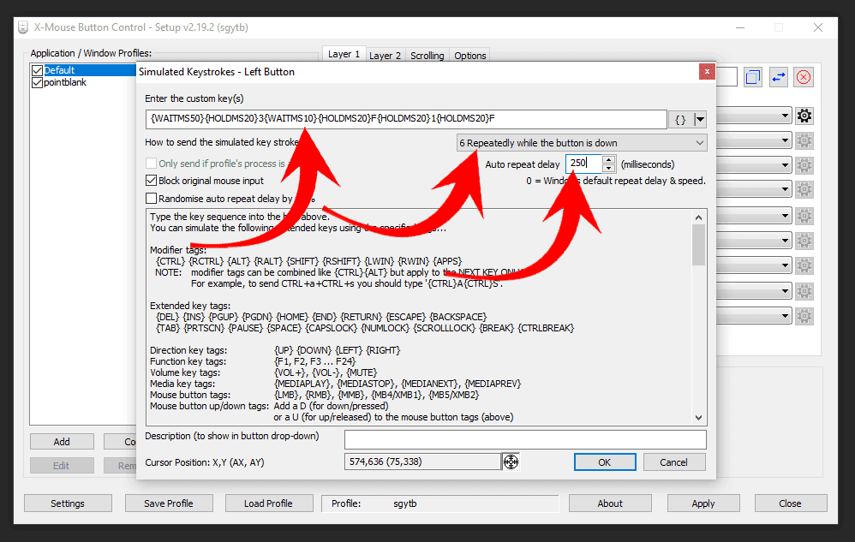The image size is (855, 542).
Task: Enable Randomise auto repeat delay checkbox
Action: [151, 199]
